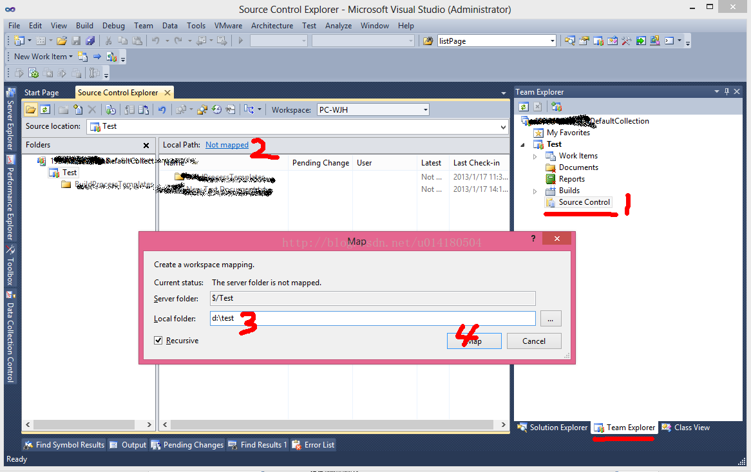This screenshot has height=472, width=751.
Task: Open the Command Window toolbar icon
Action: tap(669, 41)
